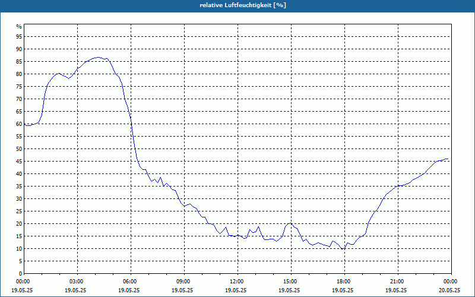Click the date "19.05.25" under 00:00
The width and height of the screenshot is (475, 297).
pyautogui.click(x=22, y=290)
